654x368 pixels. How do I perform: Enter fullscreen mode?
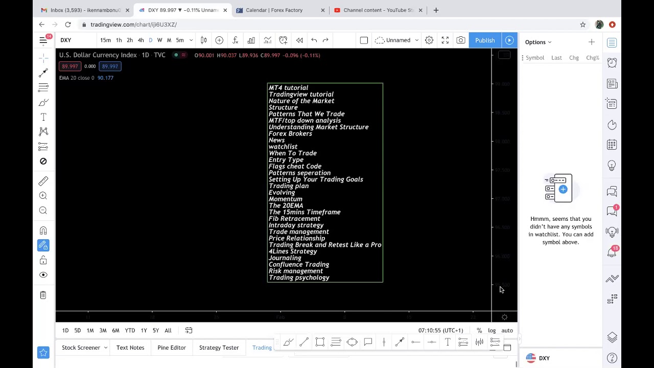[x=445, y=40]
